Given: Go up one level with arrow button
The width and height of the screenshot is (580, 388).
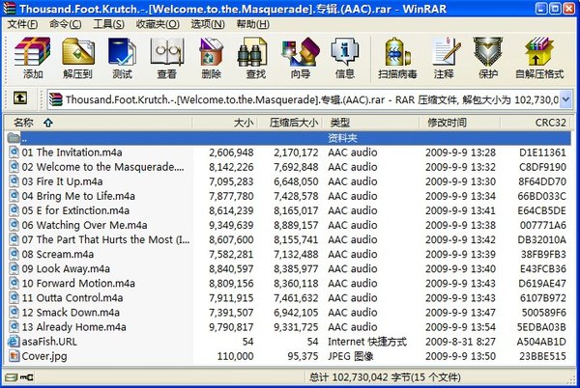Looking at the screenshot, I should [20, 98].
